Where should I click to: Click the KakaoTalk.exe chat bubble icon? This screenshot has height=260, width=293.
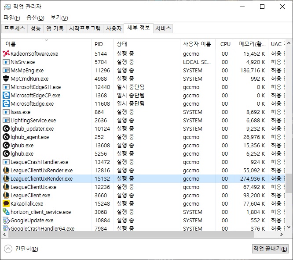coord(6,203)
